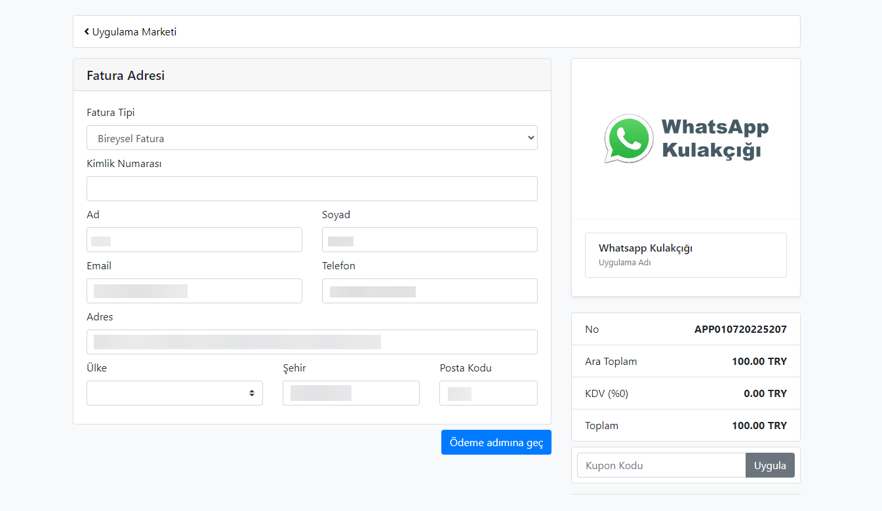The height and width of the screenshot is (511, 882).
Task: Click the order number APP010720225207
Action: tap(740, 329)
